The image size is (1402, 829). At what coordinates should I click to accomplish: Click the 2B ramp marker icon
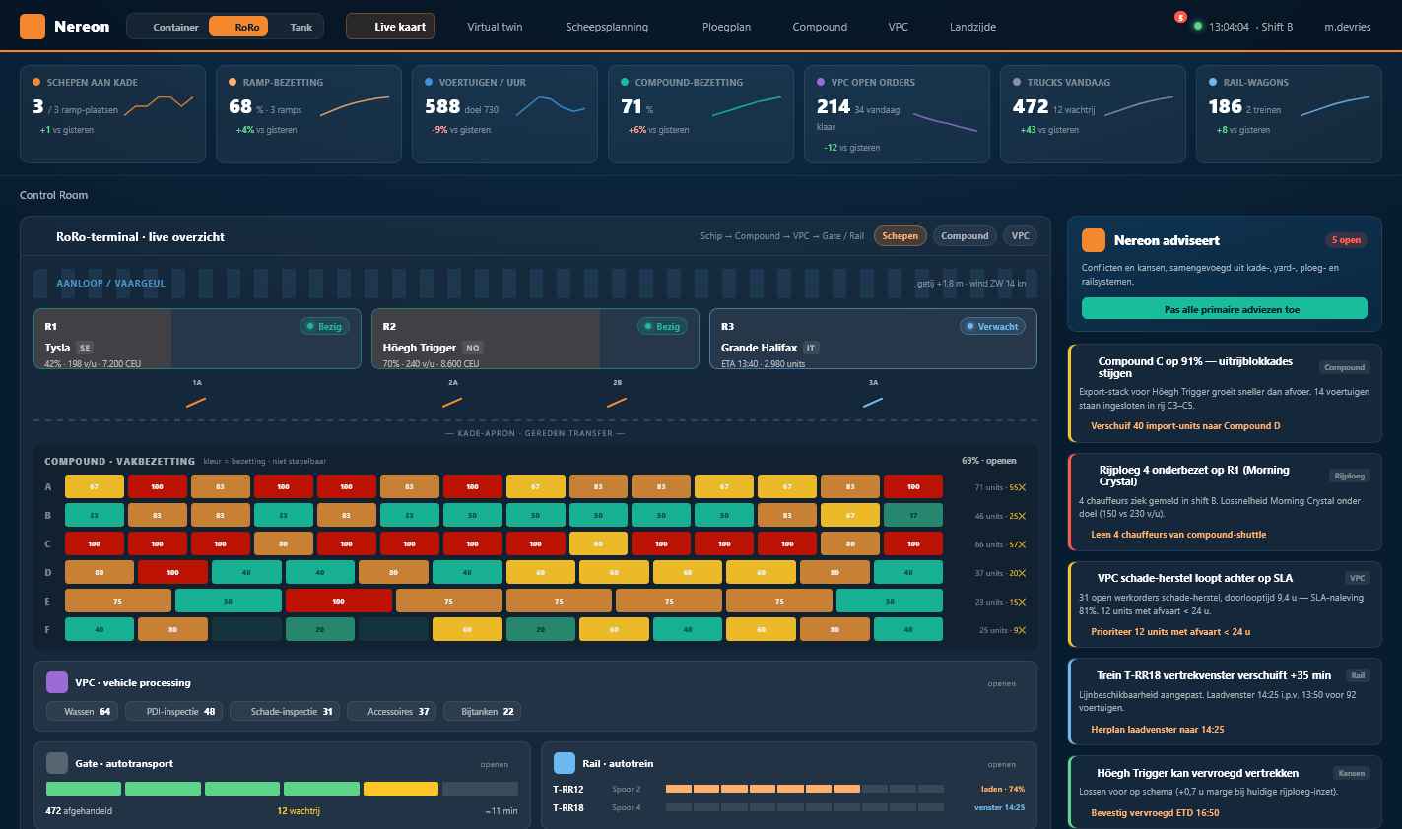coord(617,402)
